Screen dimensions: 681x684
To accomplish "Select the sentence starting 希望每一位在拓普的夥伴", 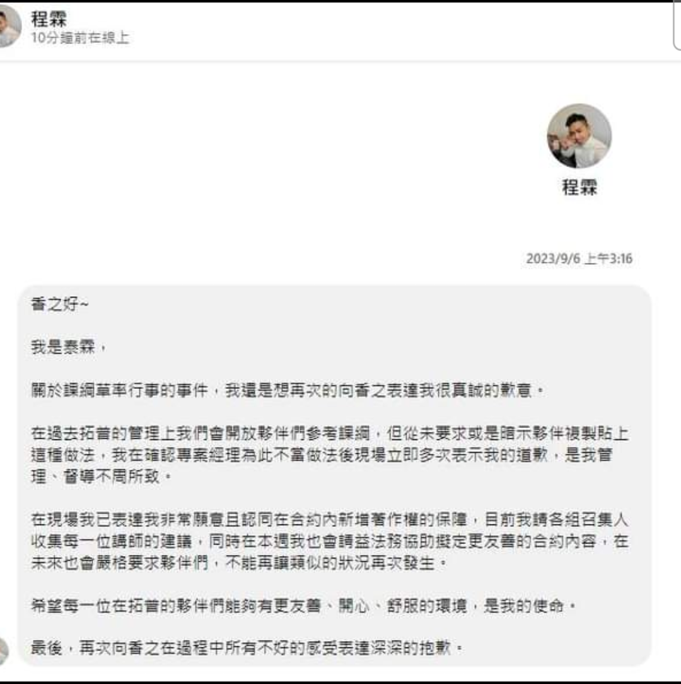I will coord(304,605).
